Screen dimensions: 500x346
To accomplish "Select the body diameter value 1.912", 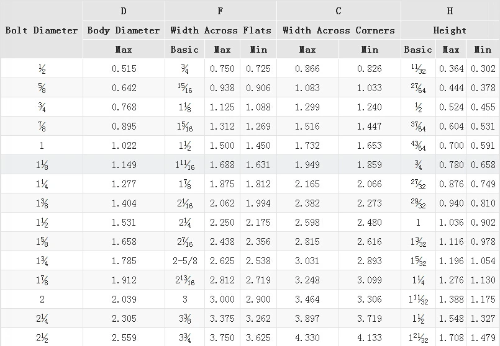I will [124, 280].
